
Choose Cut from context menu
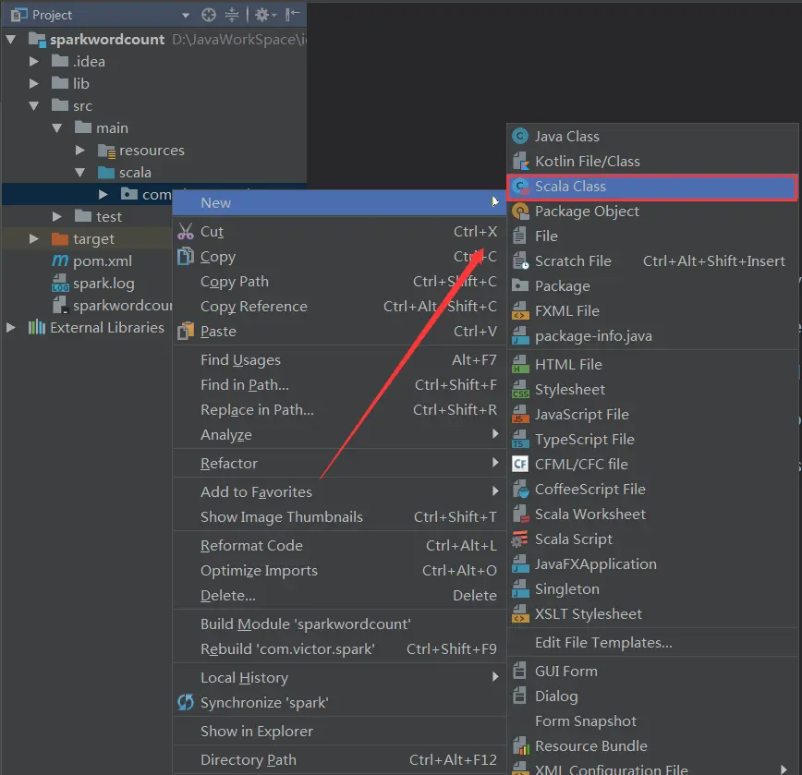coord(339,232)
